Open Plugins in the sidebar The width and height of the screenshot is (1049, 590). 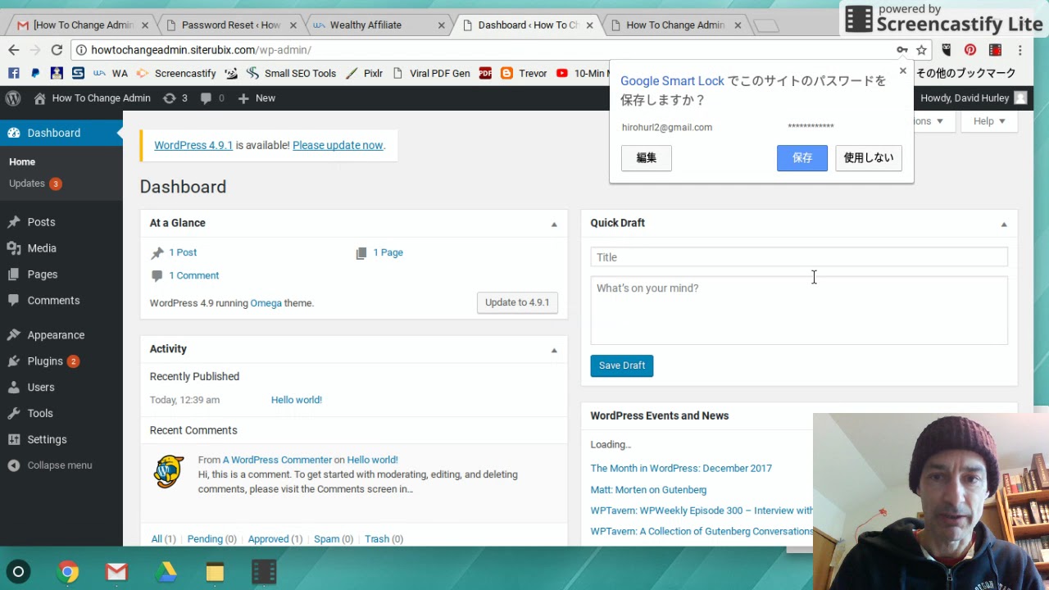pyautogui.click(x=45, y=361)
